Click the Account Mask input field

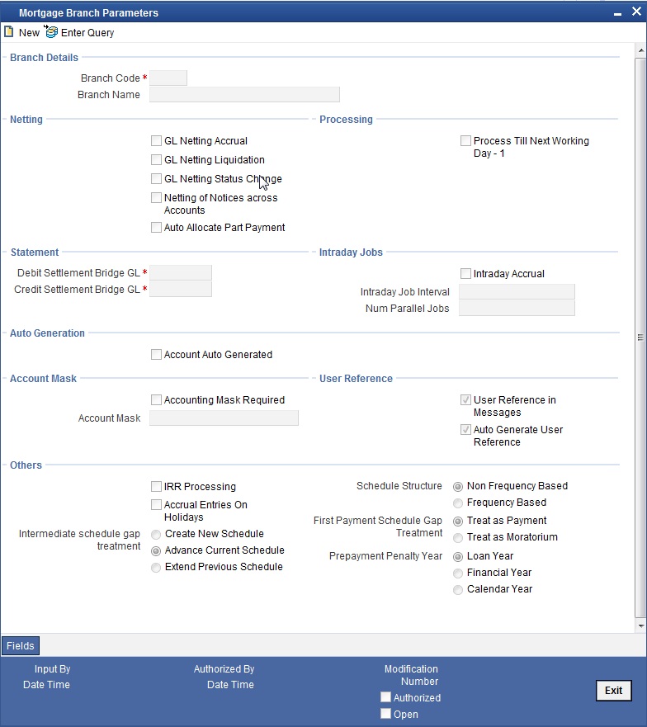point(224,418)
